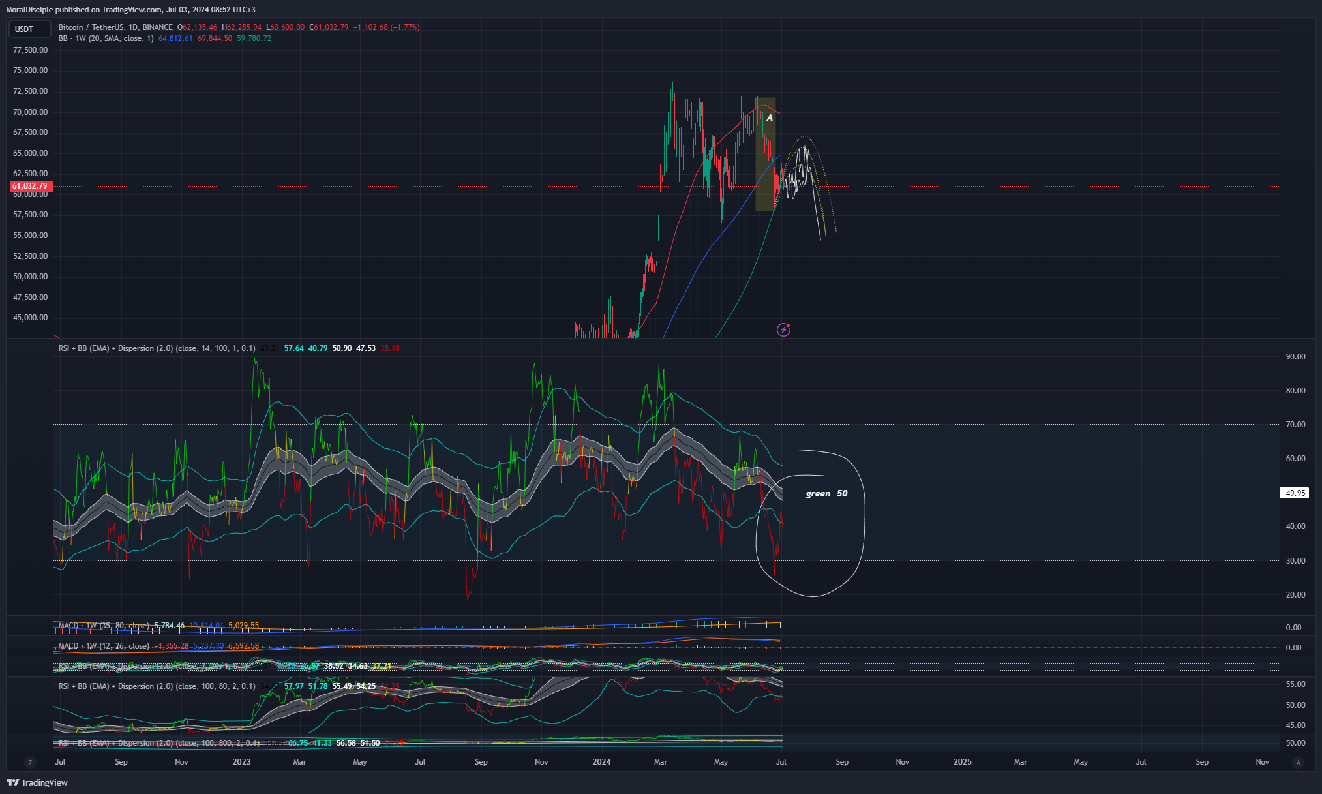Click the 'green 50' text annotation
The width and height of the screenshot is (1322, 794).
pyautogui.click(x=826, y=493)
